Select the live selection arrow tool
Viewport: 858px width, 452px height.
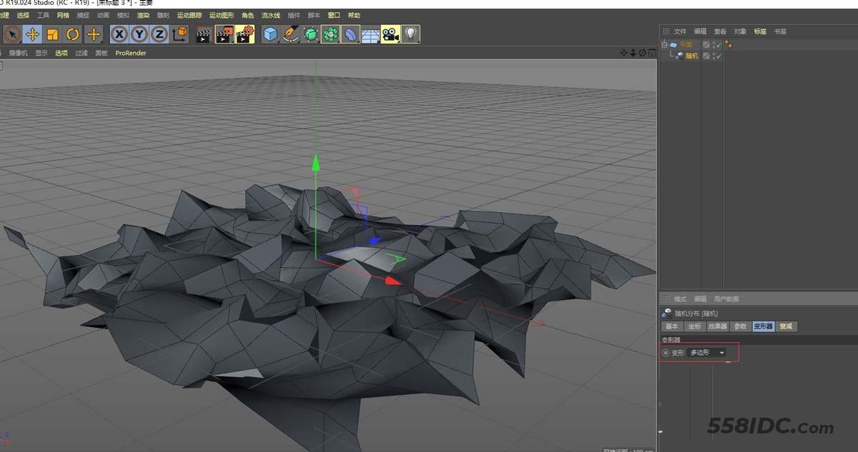12,34
